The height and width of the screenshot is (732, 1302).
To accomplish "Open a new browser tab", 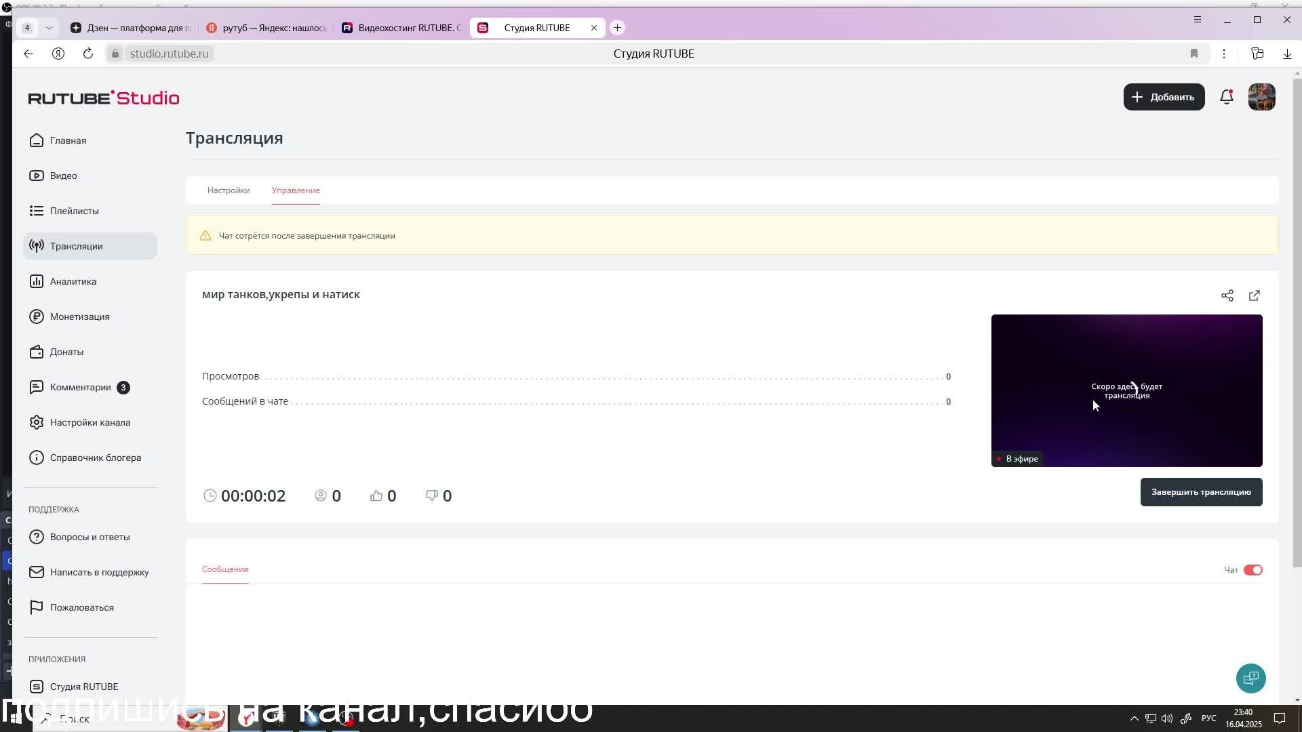I will click(x=617, y=28).
